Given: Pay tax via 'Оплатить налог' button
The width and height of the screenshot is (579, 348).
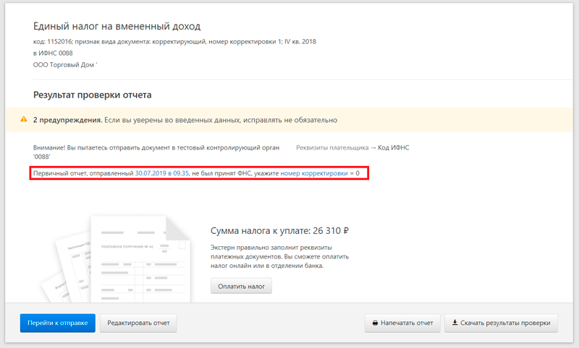Looking at the screenshot, I should 241,287.
